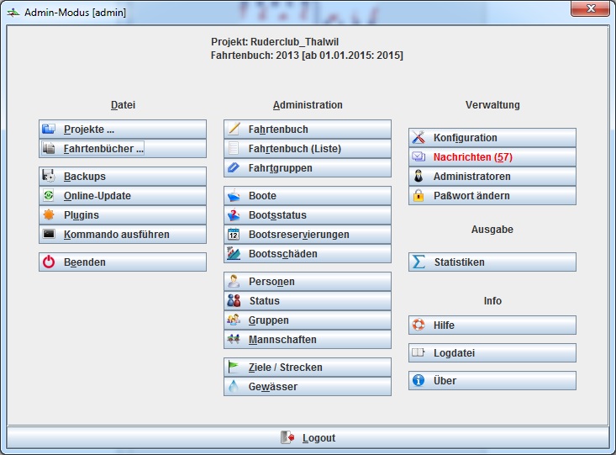The image size is (616, 455).
Task: Show the Bootsschäden list
Action: click(308, 254)
